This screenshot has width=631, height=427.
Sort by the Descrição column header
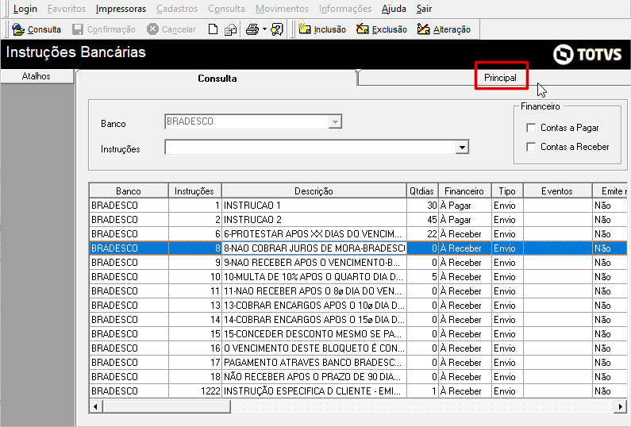tap(314, 191)
